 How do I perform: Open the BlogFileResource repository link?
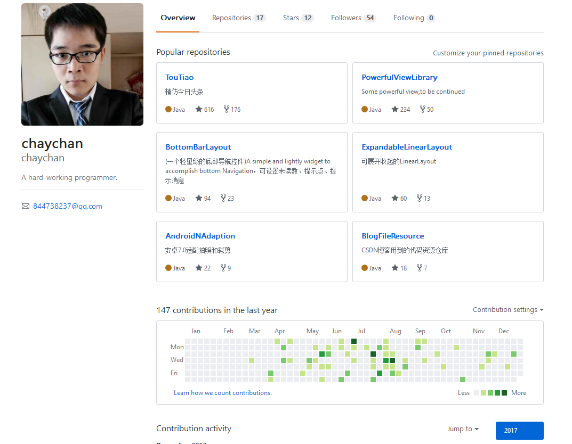pos(393,236)
